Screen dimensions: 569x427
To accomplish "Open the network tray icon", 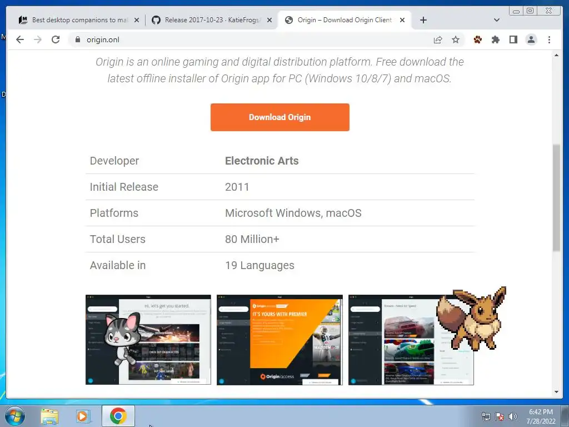I will [486, 416].
